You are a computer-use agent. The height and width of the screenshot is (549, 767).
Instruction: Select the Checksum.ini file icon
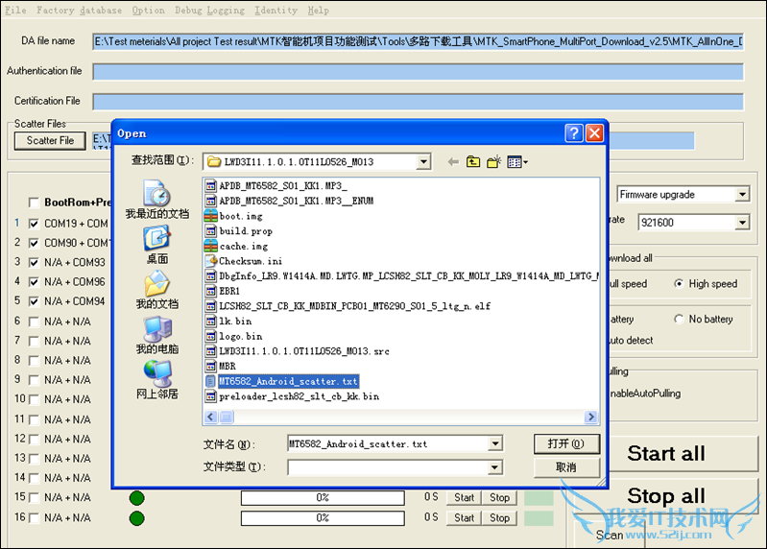211,261
